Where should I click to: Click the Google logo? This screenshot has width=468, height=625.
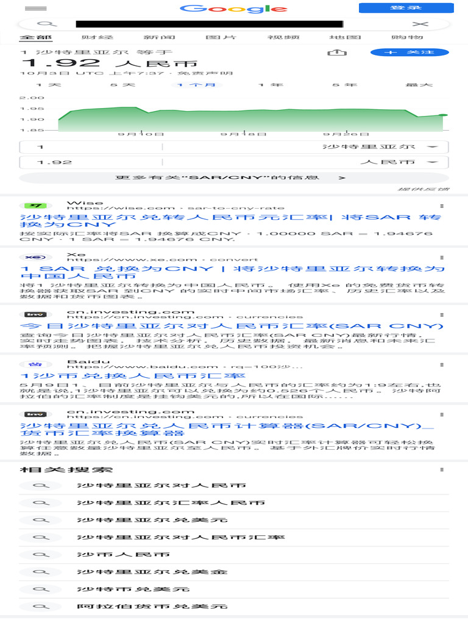click(233, 9)
